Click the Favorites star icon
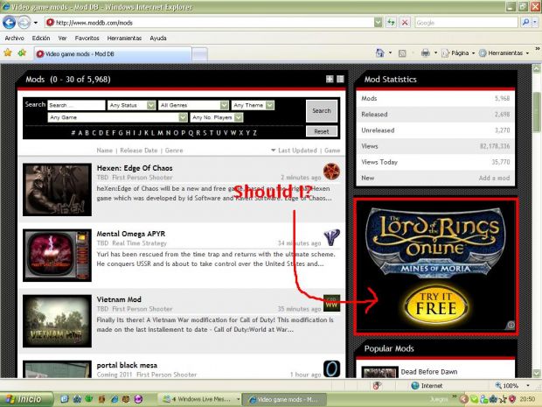Image resolution: width=542 pixels, height=407 pixels. tap(8, 53)
